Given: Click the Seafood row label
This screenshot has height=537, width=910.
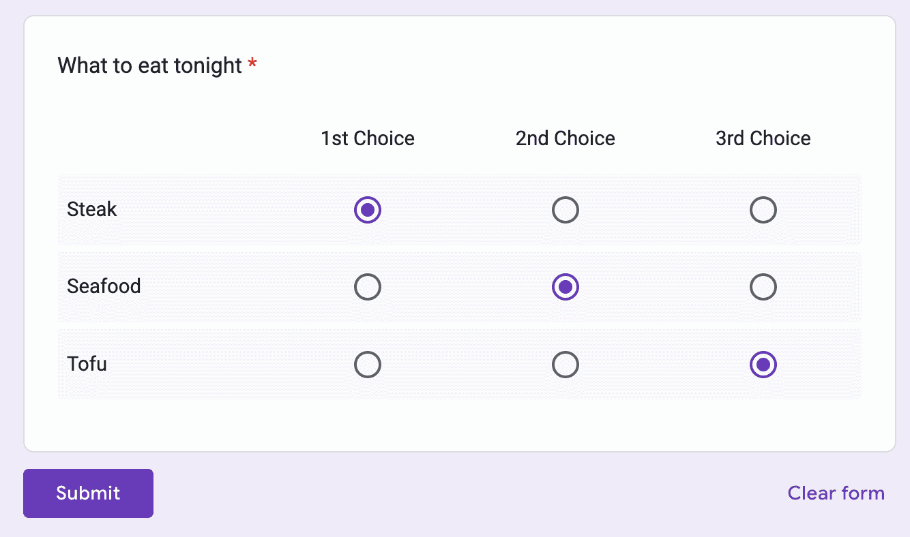Looking at the screenshot, I should click(104, 286).
